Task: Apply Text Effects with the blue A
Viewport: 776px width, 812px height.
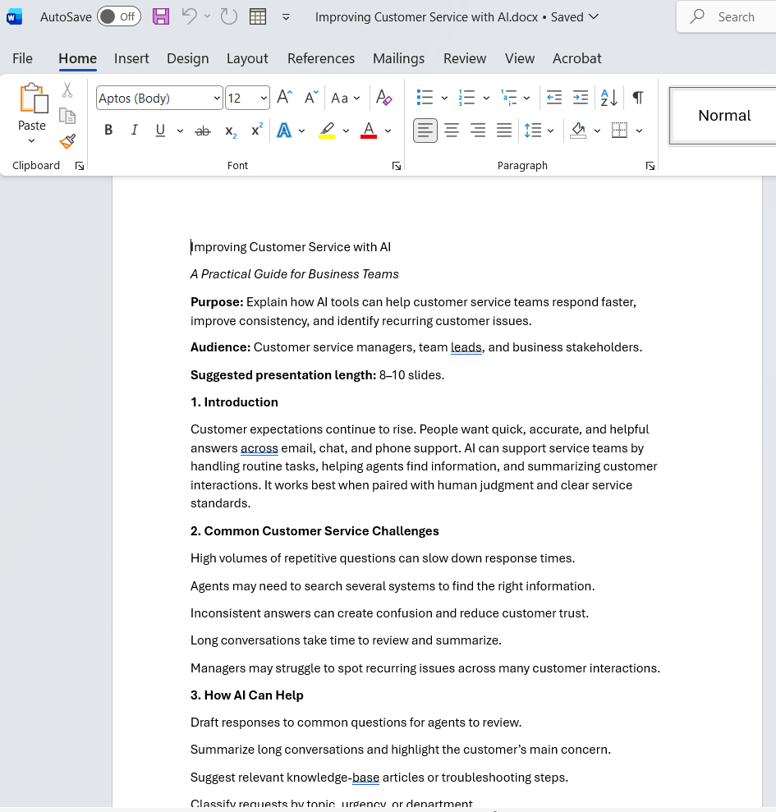Action: tap(284, 131)
